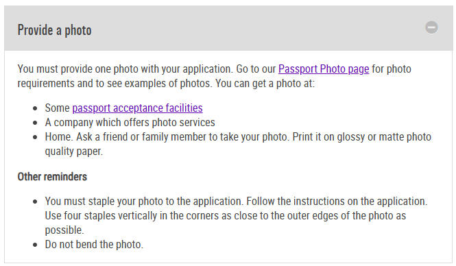Viewport: 456px width, 266px height.
Task: Click bullet dot beside 'You must staple'
Action: [x=35, y=202]
